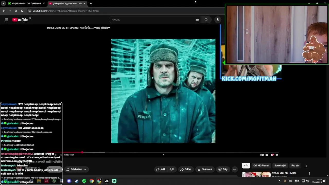Open the green Kick taskbar app
The height and width of the screenshot is (185, 329).
(x=114, y=181)
